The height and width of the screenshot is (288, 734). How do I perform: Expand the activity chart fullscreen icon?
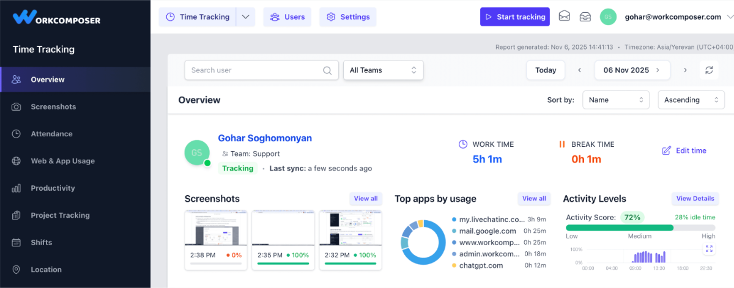coord(709,249)
